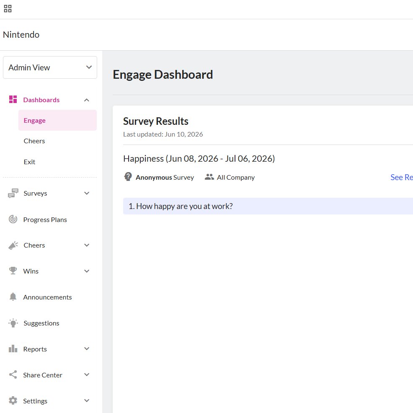
Task: Open the Admin View dropdown
Action: 50,67
